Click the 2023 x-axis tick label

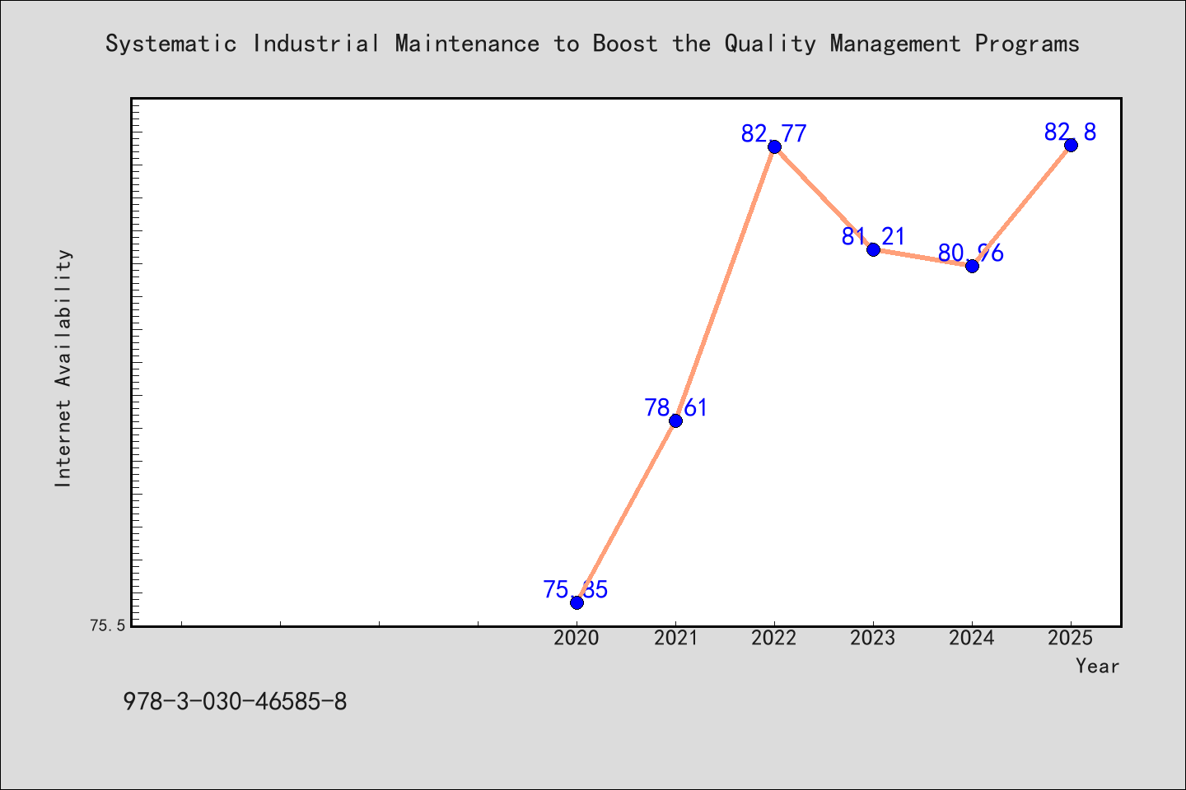(x=873, y=638)
